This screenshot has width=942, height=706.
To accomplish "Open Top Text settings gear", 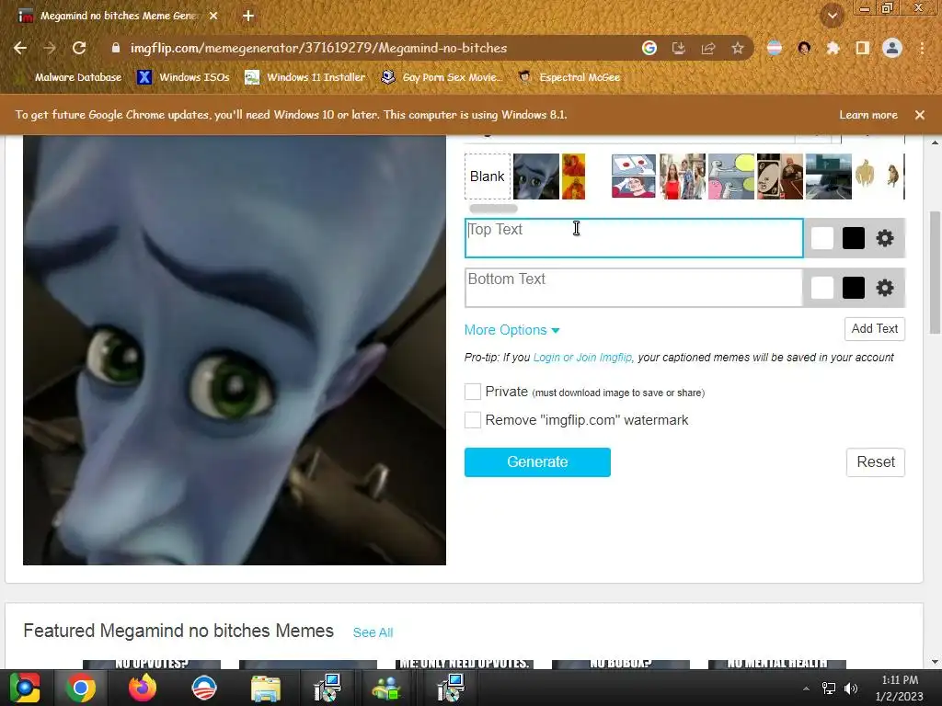I will coord(884,238).
